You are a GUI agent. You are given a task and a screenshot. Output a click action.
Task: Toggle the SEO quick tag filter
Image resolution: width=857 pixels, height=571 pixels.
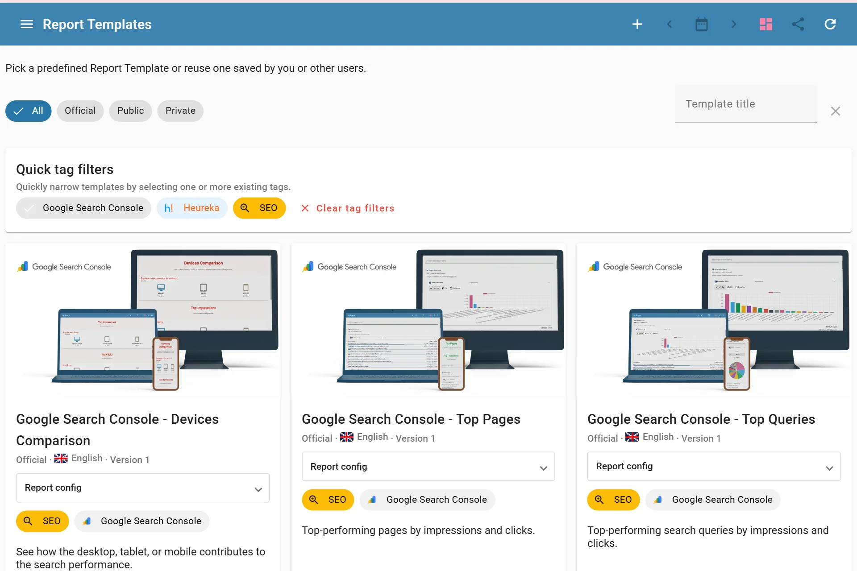(x=259, y=208)
